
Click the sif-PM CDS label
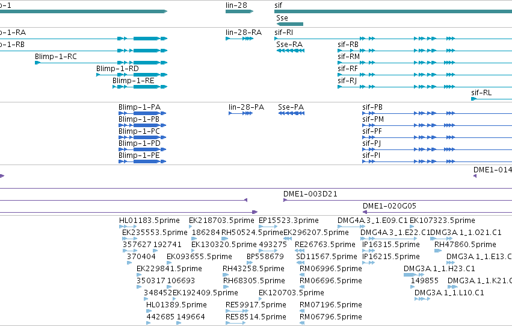point(373,119)
